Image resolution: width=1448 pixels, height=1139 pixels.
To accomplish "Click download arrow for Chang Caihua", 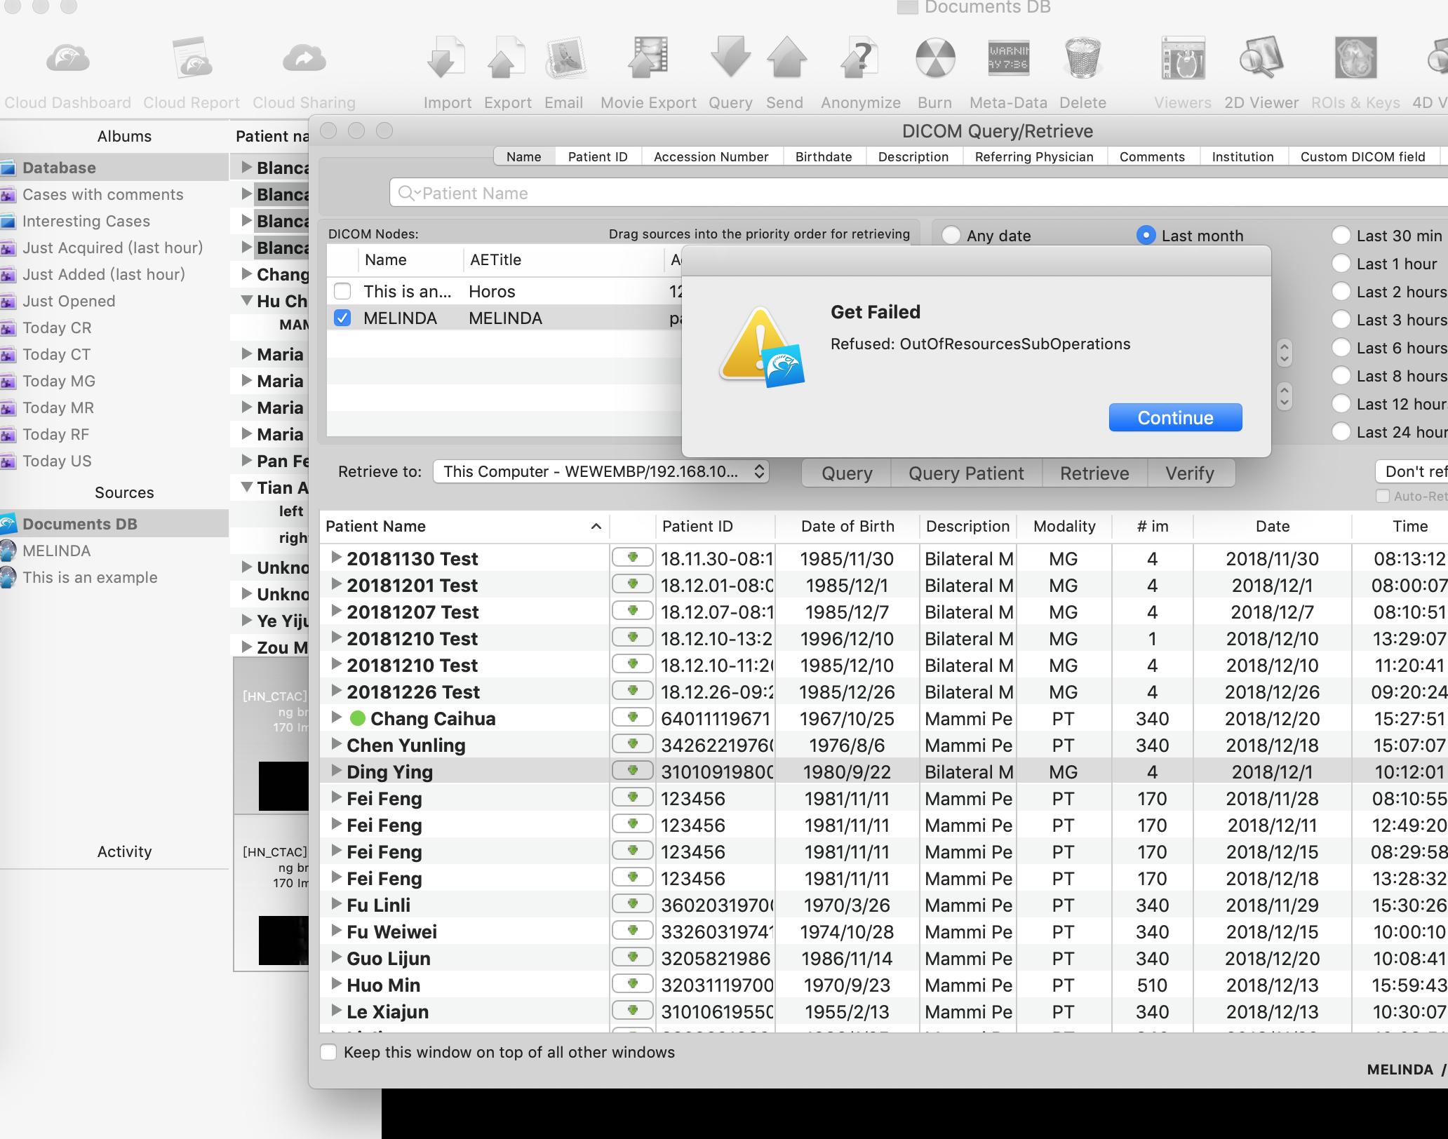I will point(632,717).
